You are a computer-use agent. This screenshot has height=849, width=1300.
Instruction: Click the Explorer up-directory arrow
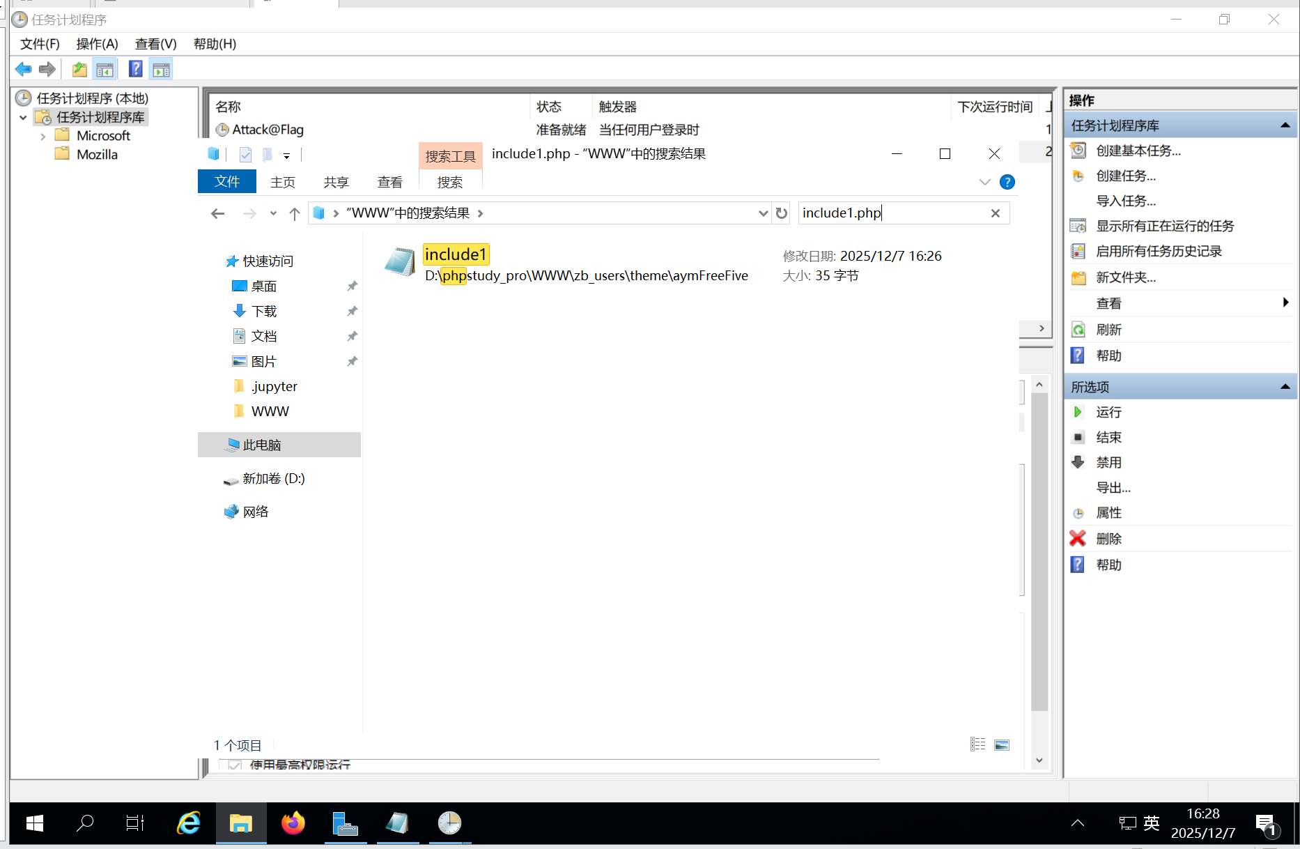click(295, 213)
